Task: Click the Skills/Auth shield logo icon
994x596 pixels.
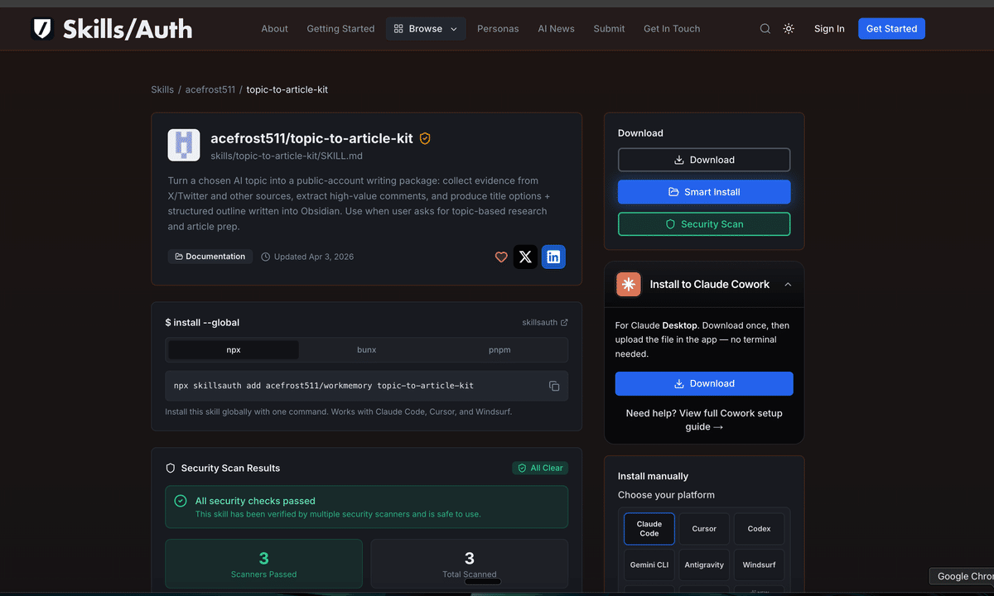Action: 42,29
